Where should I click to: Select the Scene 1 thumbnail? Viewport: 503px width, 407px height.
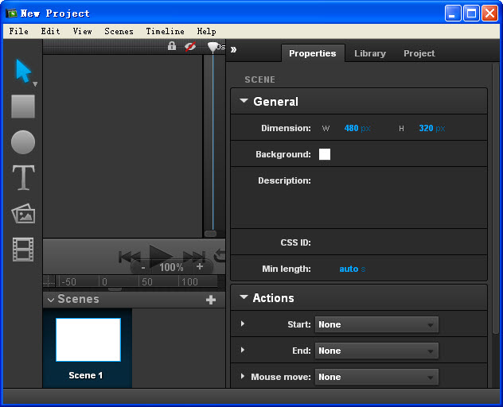88,340
